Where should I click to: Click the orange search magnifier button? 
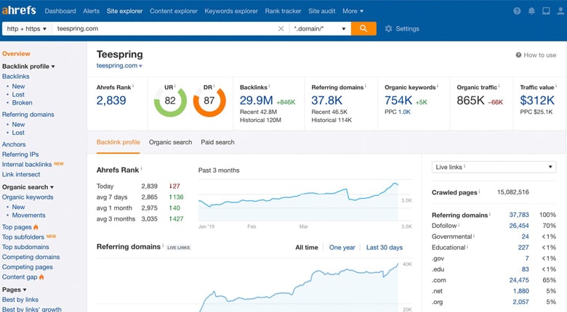(x=363, y=28)
